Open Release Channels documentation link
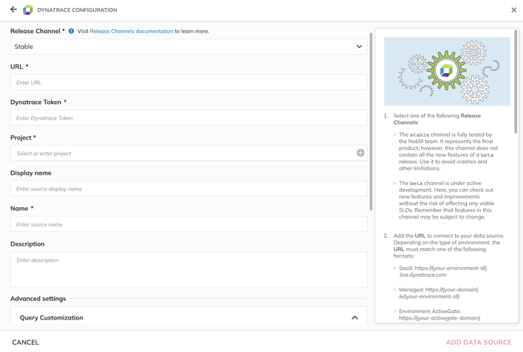The height and width of the screenshot is (352, 523). (131, 31)
